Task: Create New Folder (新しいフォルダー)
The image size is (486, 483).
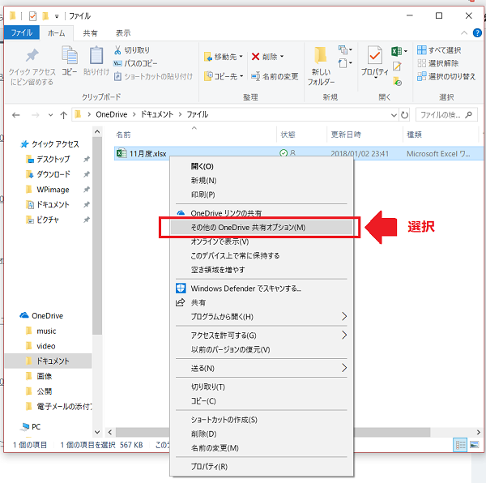Action: (x=321, y=66)
